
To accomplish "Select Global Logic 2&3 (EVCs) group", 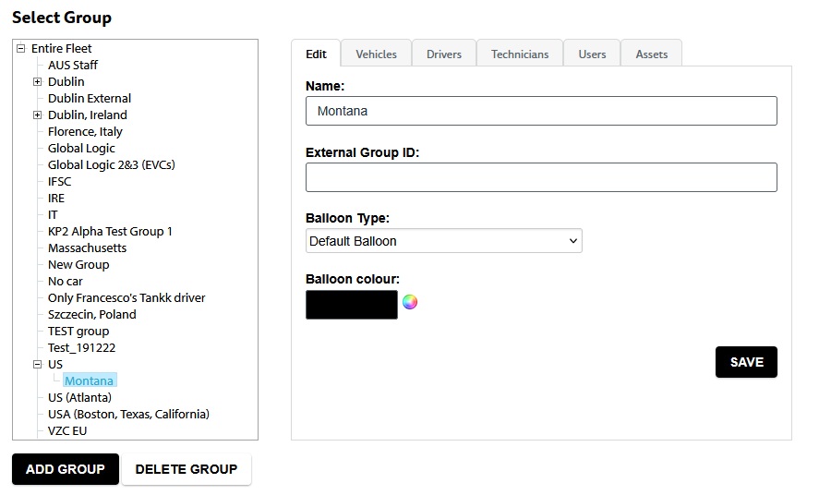I will pyautogui.click(x=111, y=165).
